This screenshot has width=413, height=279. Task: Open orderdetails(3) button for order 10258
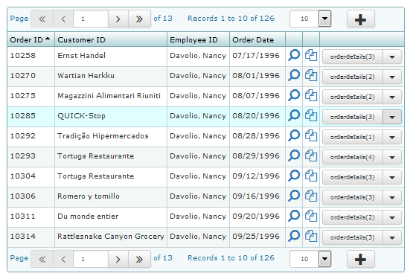[353, 57]
